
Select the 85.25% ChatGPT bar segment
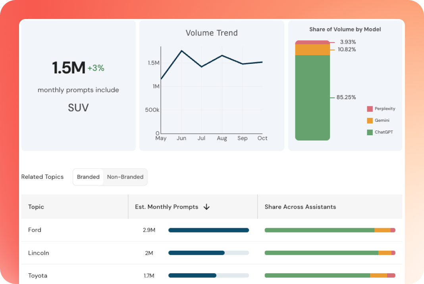tap(312, 97)
